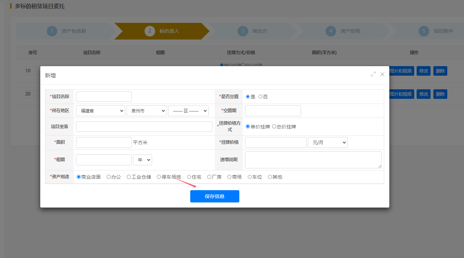The height and width of the screenshot is (258, 464).
Task: Maximize the 新增 dialog with expand icon
Action: coord(373,74)
